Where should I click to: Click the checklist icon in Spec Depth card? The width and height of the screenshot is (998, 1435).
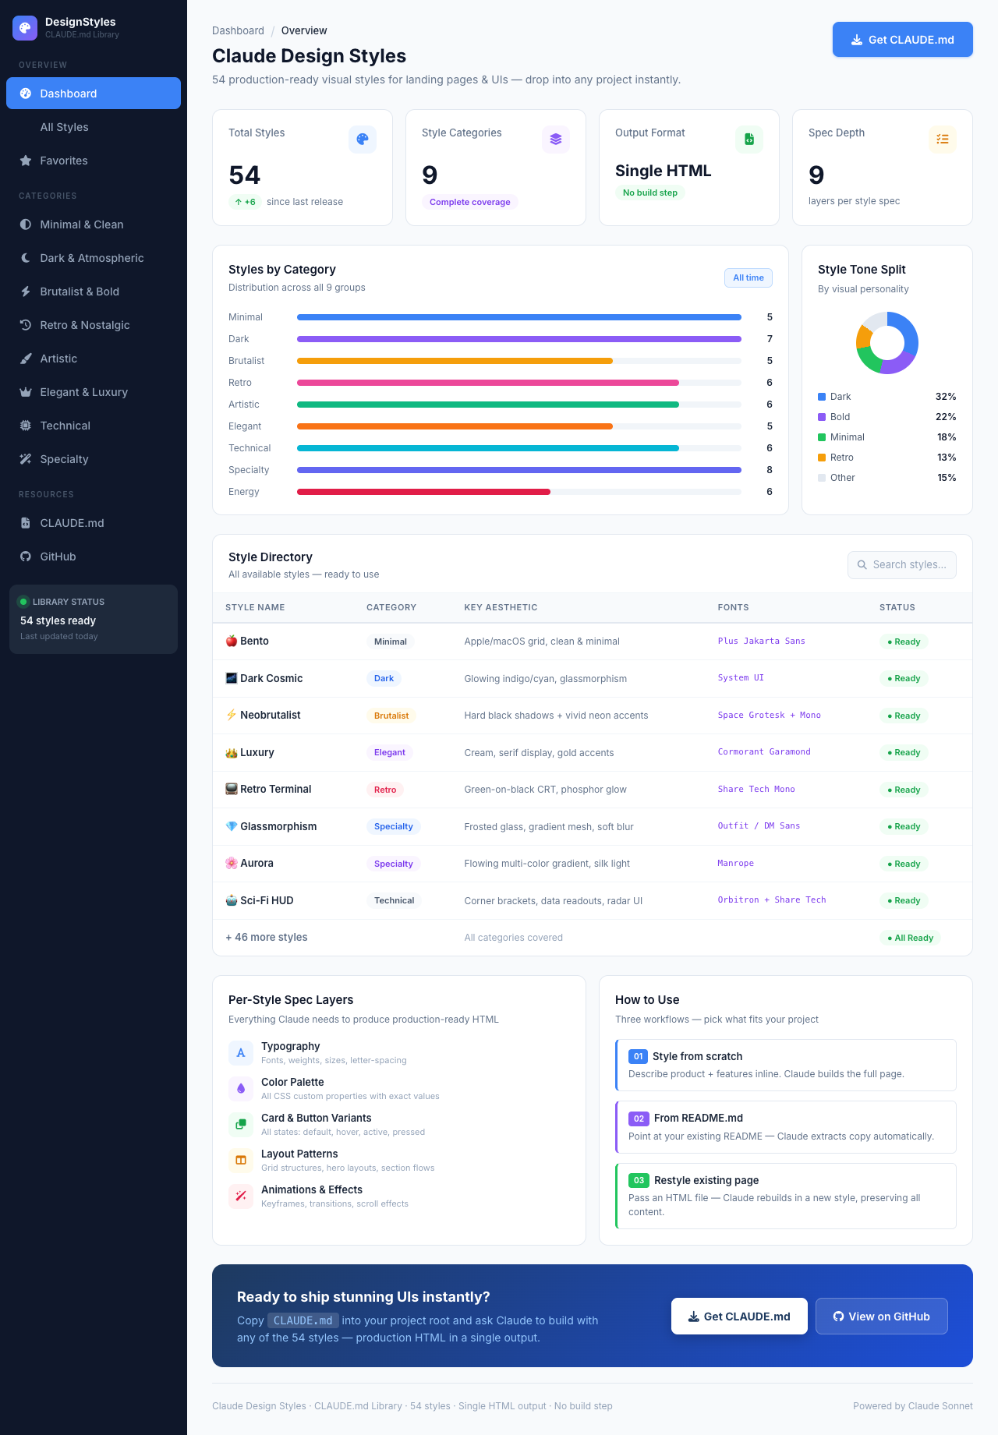[942, 140]
